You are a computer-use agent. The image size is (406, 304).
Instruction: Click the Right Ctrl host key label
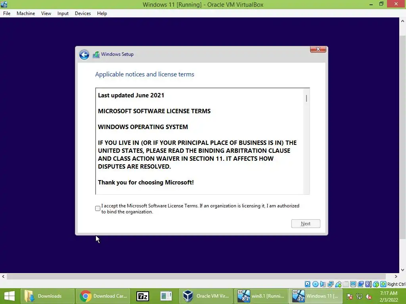[x=396, y=284]
